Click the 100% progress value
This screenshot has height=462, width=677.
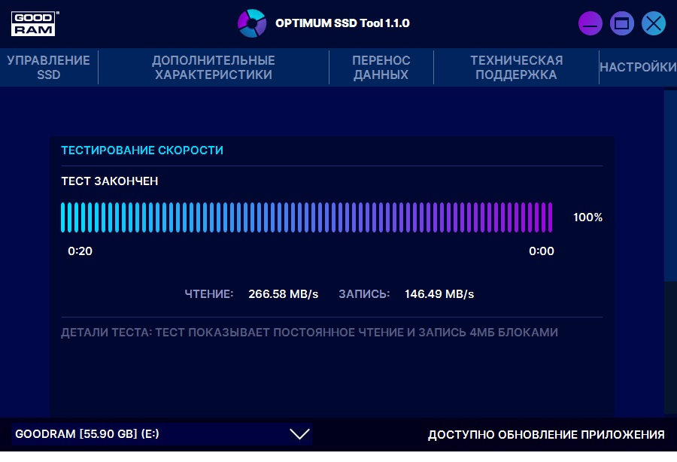click(x=587, y=217)
